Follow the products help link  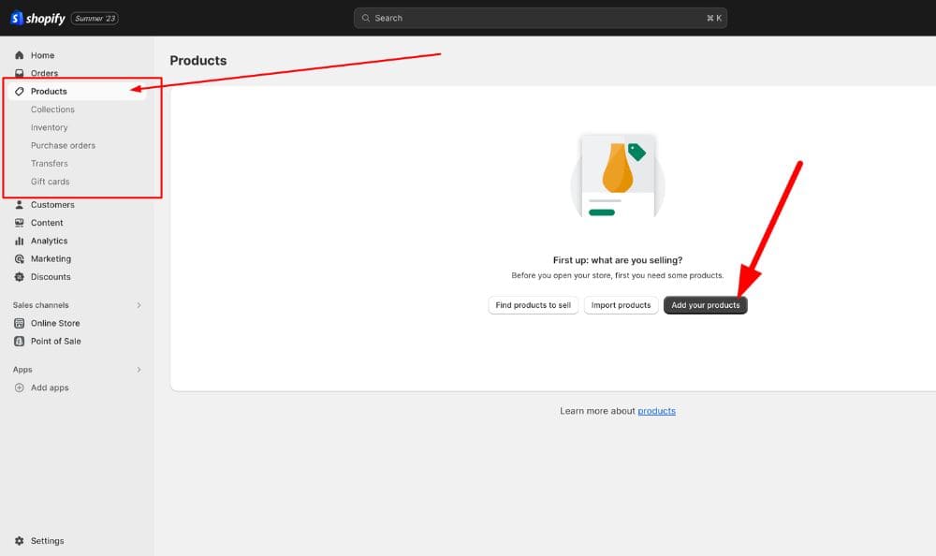(656, 411)
